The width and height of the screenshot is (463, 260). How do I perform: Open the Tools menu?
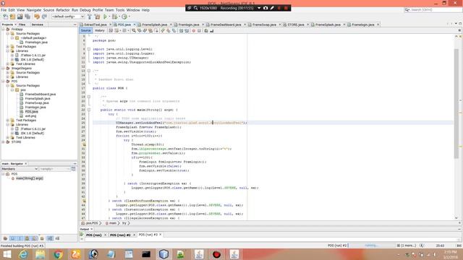point(120,10)
